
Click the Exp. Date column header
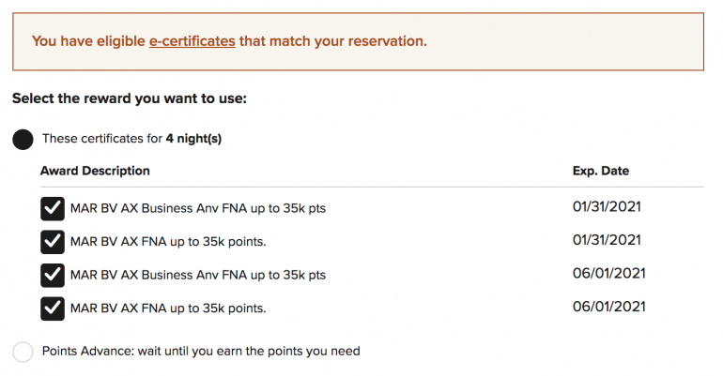coord(600,171)
